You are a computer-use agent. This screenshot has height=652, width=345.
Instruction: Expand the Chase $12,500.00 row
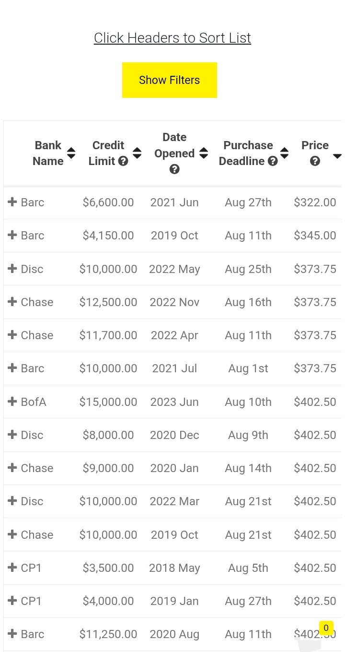click(x=12, y=302)
